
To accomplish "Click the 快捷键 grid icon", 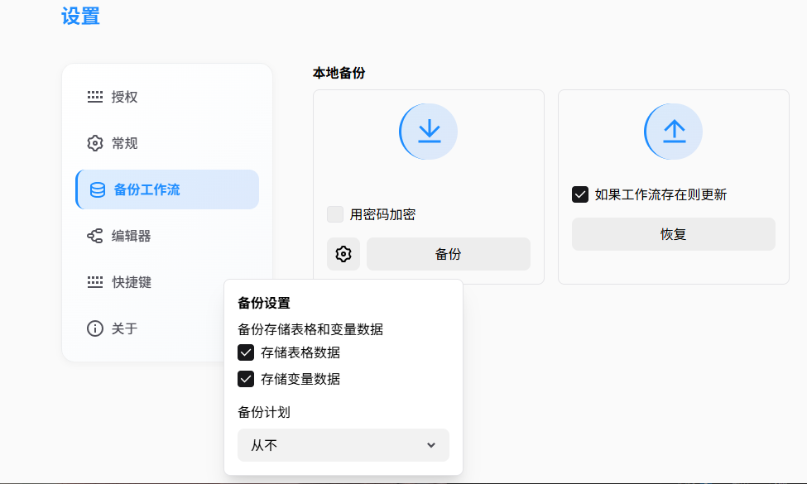I will coord(96,282).
